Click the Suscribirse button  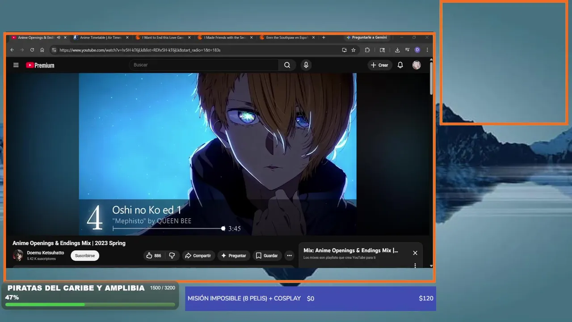tap(85, 255)
